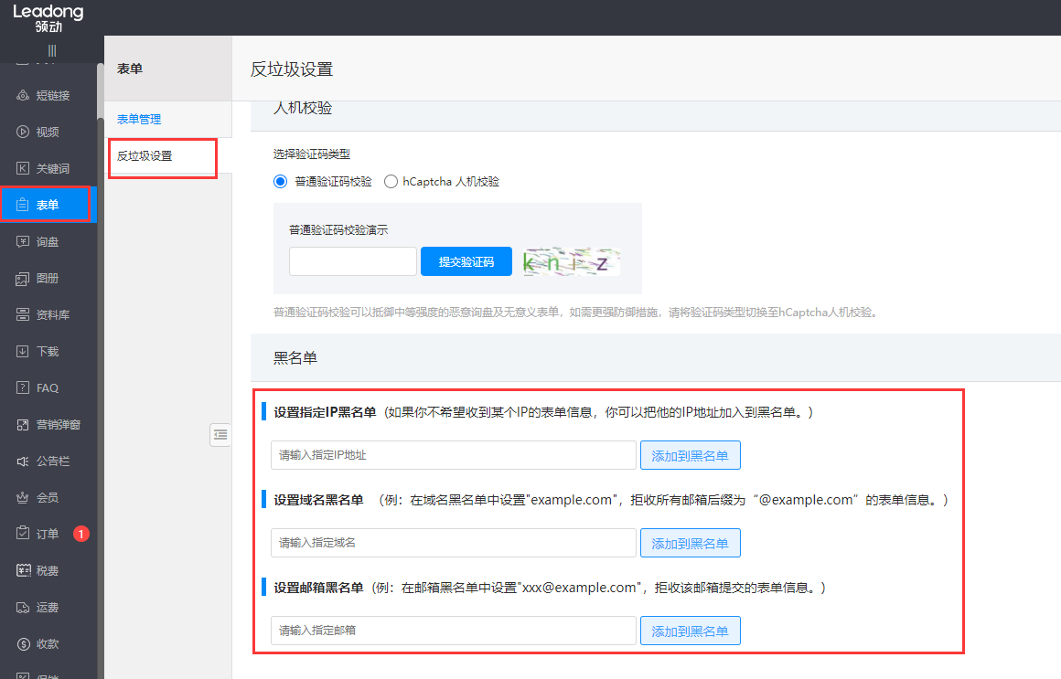Switch to hCaptcha 人机校验 option
Image resolution: width=1061 pixels, height=679 pixels.
click(391, 181)
